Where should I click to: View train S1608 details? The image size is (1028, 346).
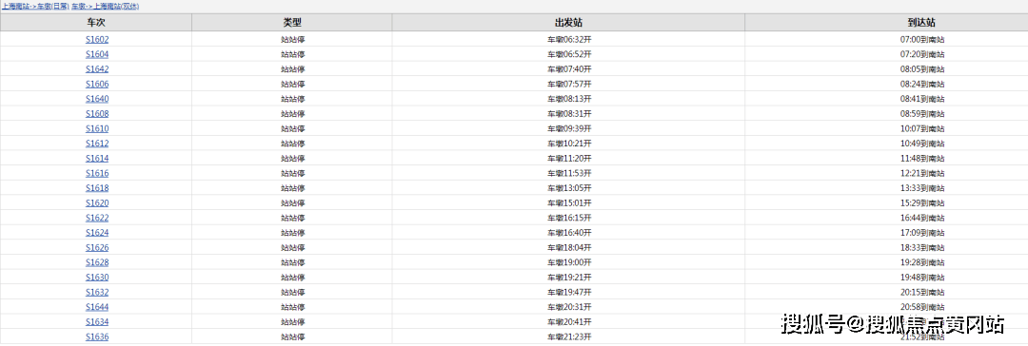(x=97, y=113)
